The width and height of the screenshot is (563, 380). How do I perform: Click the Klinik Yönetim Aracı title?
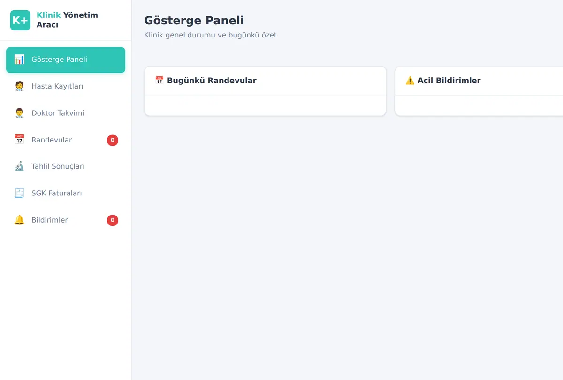pyautogui.click(x=67, y=20)
